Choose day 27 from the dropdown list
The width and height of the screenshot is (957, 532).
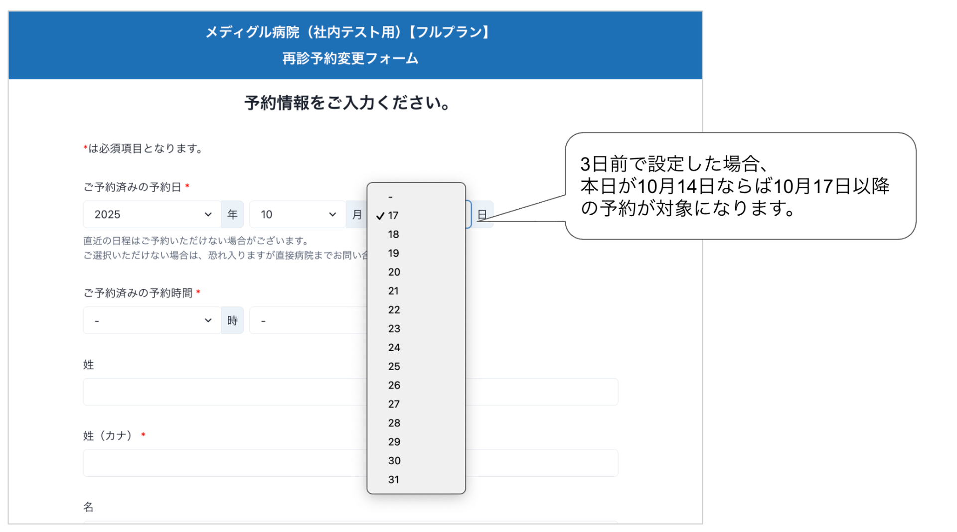coord(416,404)
